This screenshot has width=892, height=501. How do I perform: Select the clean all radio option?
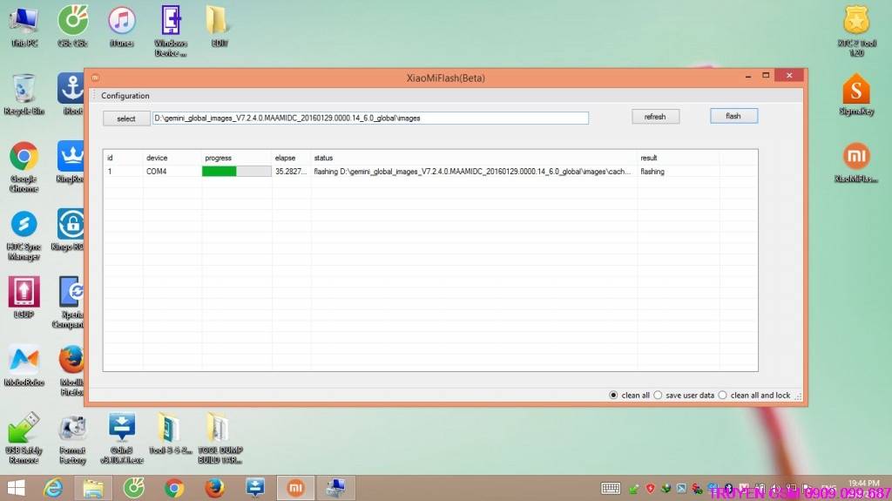point(613,395)
